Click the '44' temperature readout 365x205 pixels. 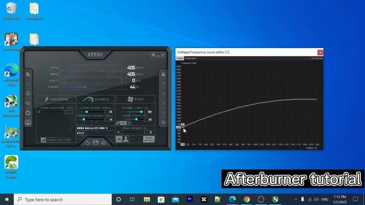[132, 87]
